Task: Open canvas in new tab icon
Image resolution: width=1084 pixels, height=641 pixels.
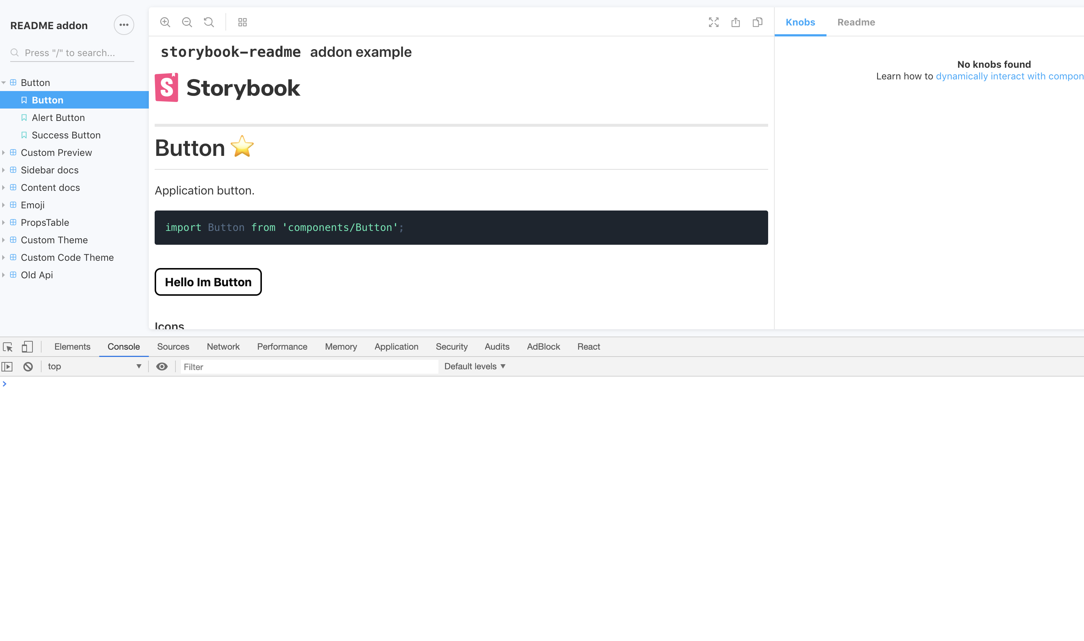Action: point(735,23)
